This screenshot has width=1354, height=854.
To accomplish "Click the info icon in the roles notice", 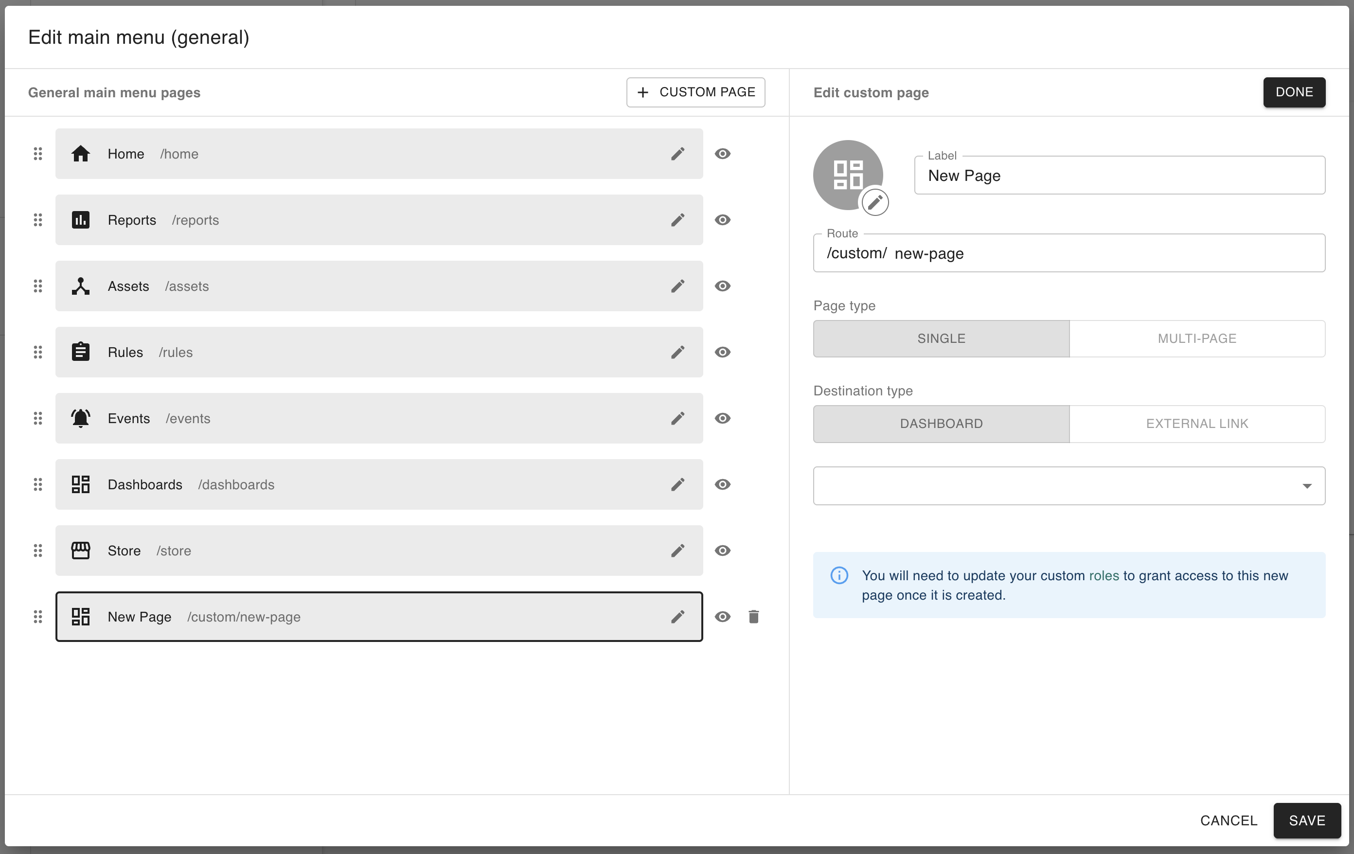I will point(839,575).
